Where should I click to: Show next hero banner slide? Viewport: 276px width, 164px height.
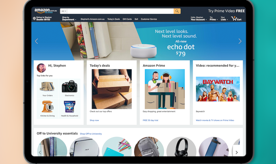pos(240,41)
